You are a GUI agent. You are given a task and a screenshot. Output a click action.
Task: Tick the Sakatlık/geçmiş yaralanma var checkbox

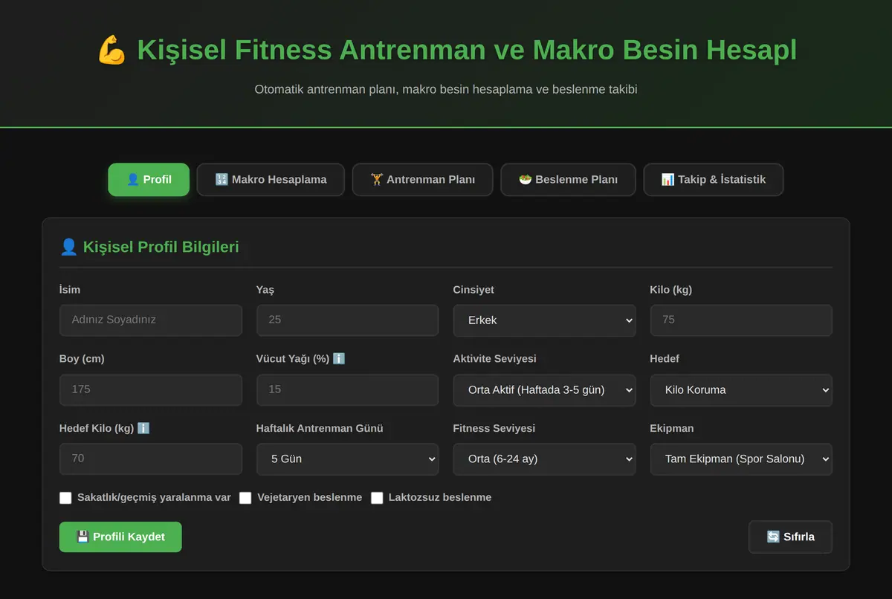[65, 498]
